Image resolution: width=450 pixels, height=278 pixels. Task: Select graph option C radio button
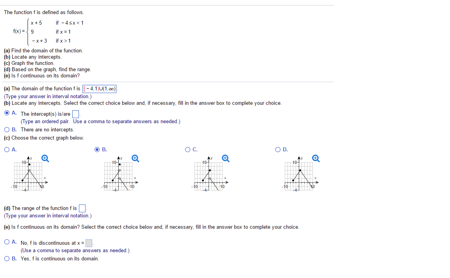click(187, 150)
